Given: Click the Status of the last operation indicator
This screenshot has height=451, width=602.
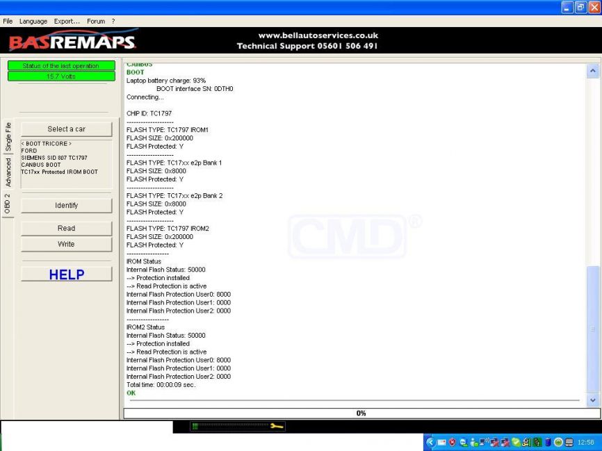Looking at the screenshot, I should pyautogui.click(x=61, y=65).
